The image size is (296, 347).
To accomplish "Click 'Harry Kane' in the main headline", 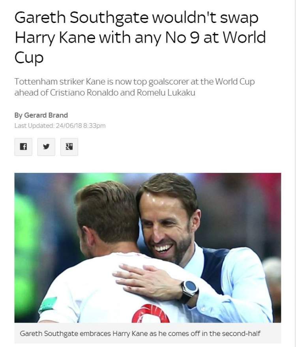I will click(x=55, y=38).
